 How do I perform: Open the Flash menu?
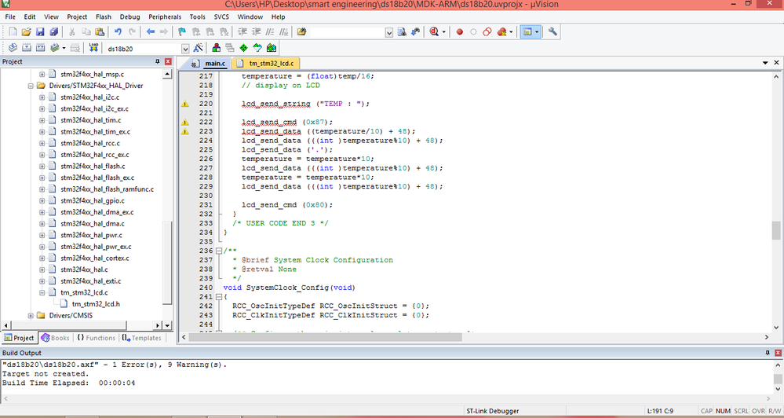104,16
